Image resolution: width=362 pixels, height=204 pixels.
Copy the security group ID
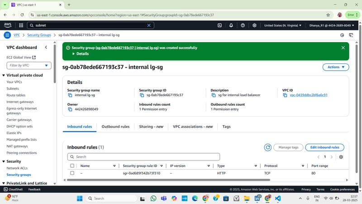click(142, 95)
